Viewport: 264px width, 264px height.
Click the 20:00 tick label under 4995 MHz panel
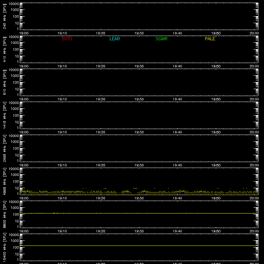pyautogui.click(x=254, y=198)
